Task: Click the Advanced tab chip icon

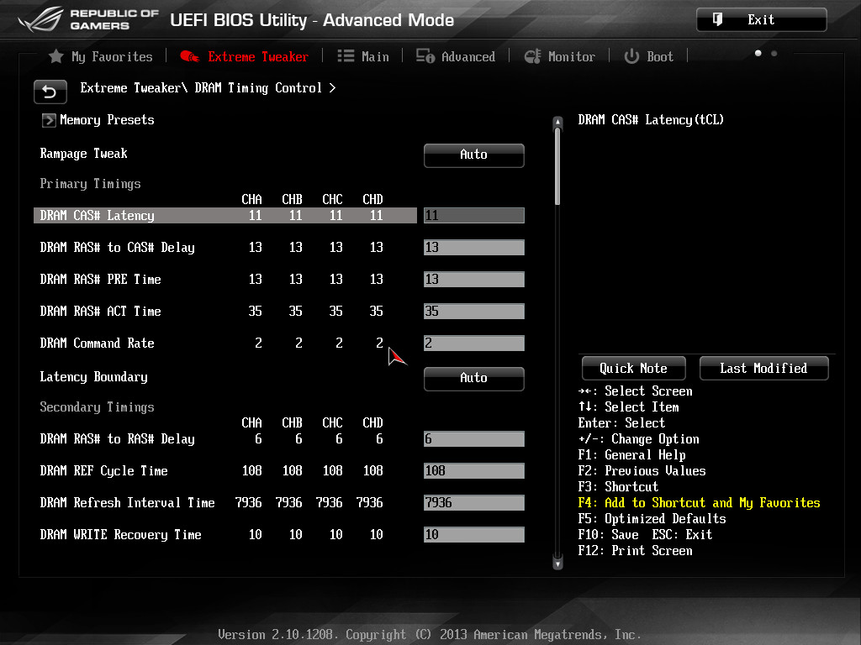Action: [425, 56]
